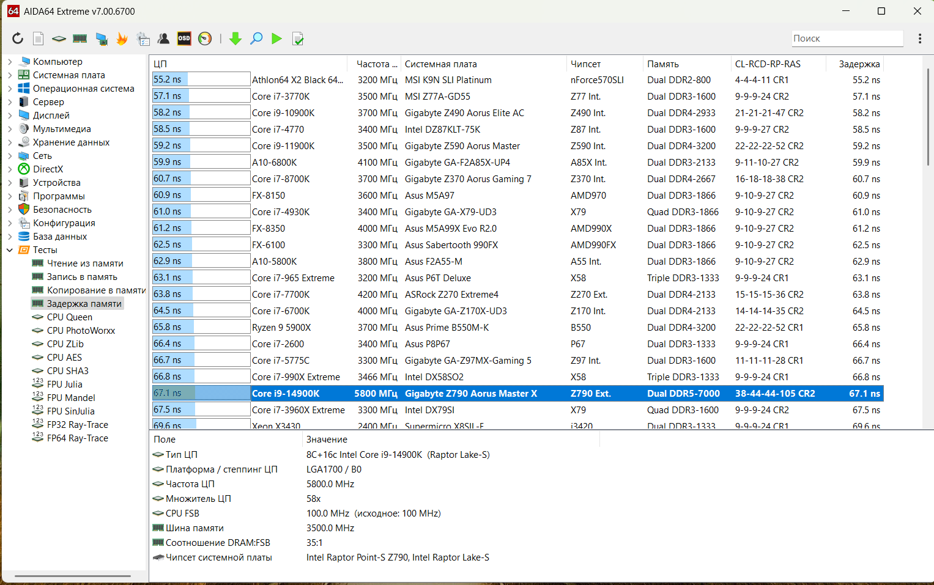Sort by the ЦП column header
This screenshot has width=934, height=585.
[248, 64]
